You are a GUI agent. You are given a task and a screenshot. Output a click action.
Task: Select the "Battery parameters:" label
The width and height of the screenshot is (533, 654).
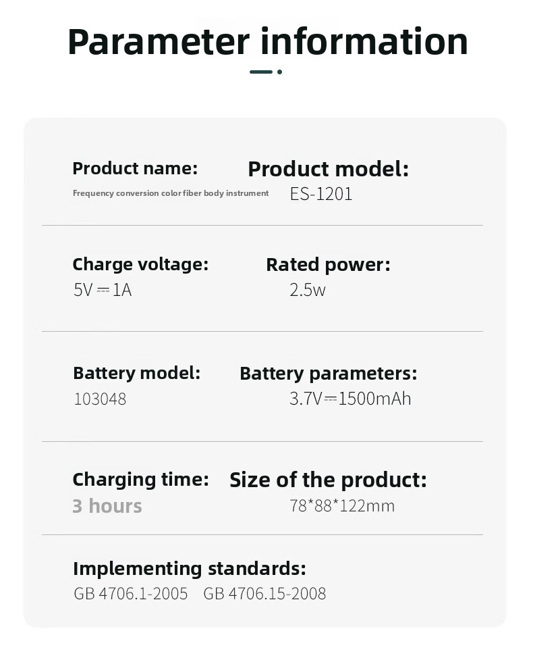tap(328, 373)
